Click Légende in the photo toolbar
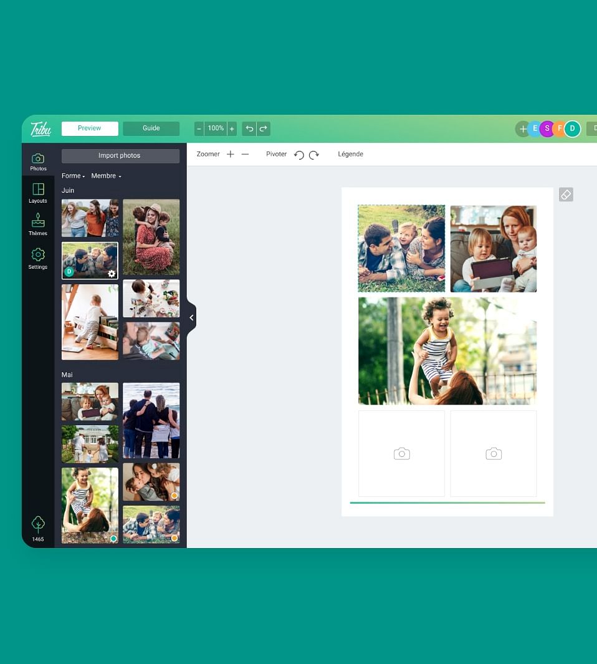597x664 pixels. (x=350, y=154)
